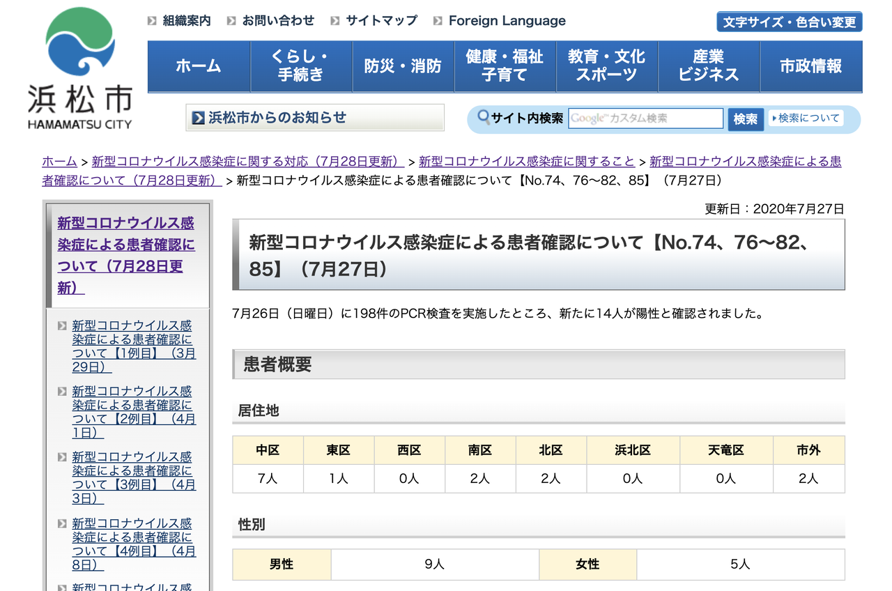The width and height of the screenshot is (892, 591).
Task: Click the 5人 cell for 女性
Action: (x=741, y=565)
